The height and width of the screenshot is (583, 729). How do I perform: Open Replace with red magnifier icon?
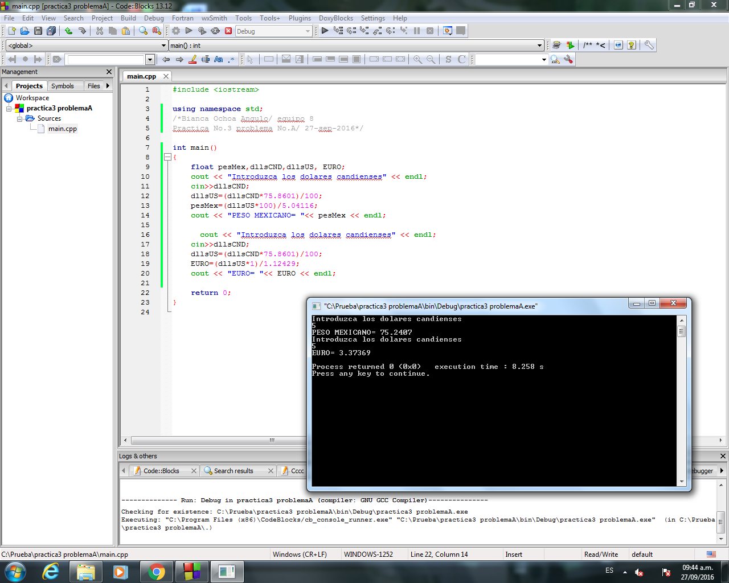coord(157,31)
